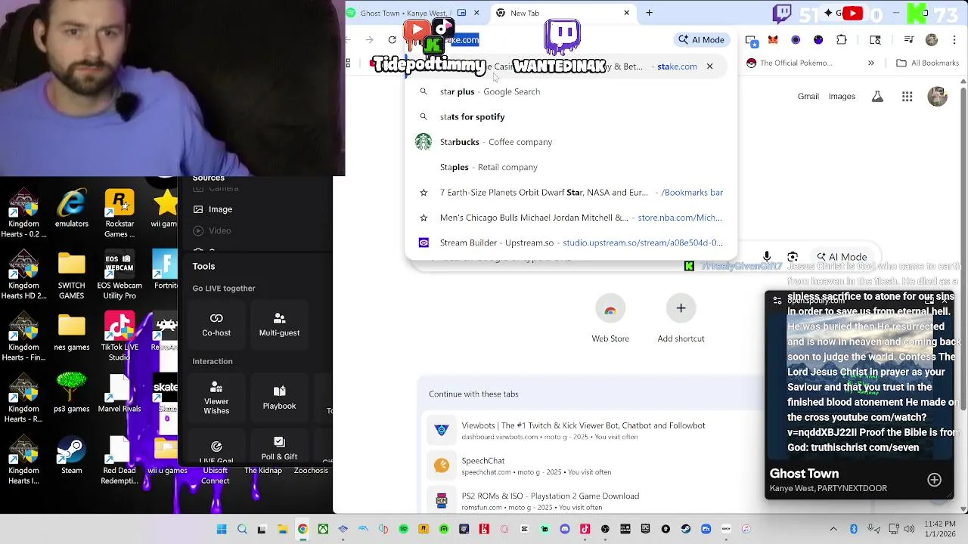Open Discord from the taskbar
968x544 pixels.
pyautogui.click(x=565, y=529)
